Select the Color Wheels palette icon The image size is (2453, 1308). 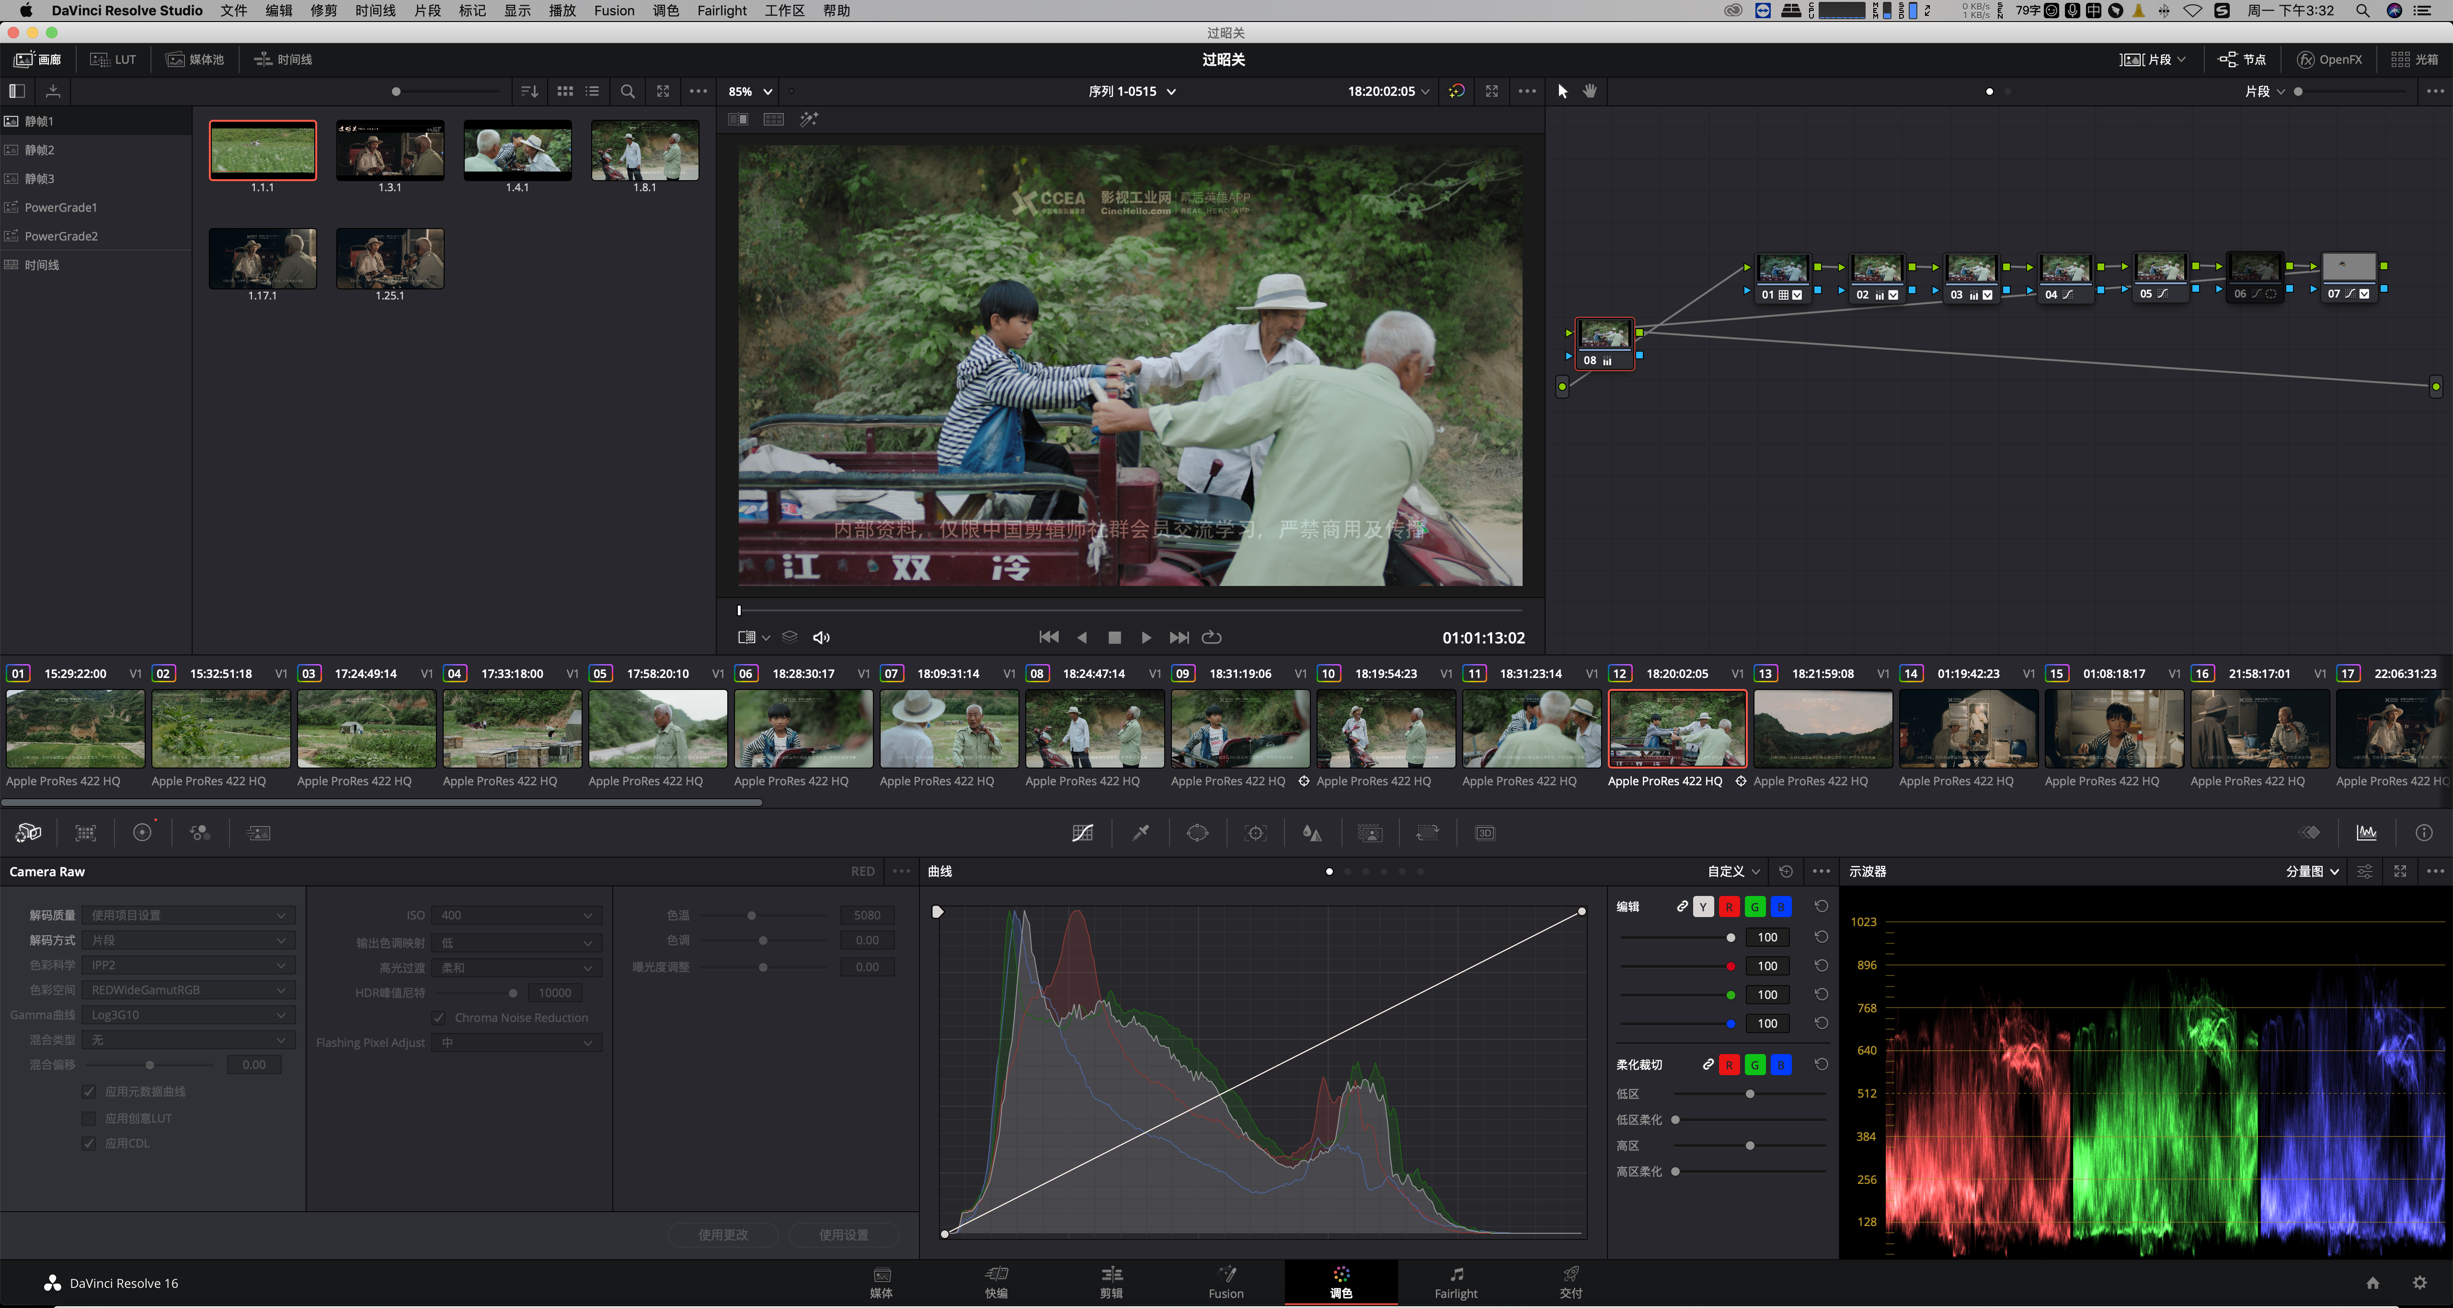pyautogui.click(x=142, y=833)
